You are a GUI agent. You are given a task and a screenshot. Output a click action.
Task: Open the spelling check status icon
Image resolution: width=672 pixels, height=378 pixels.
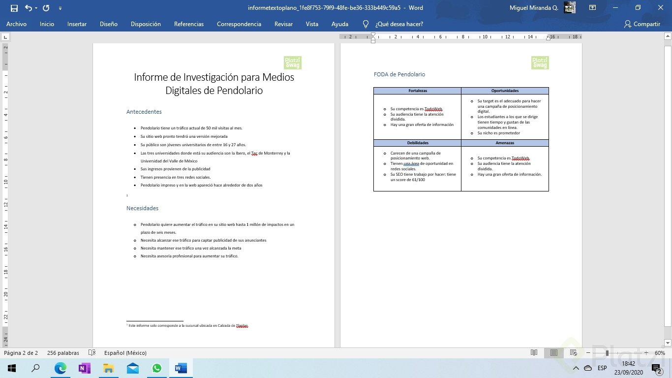tap(92, 353)
